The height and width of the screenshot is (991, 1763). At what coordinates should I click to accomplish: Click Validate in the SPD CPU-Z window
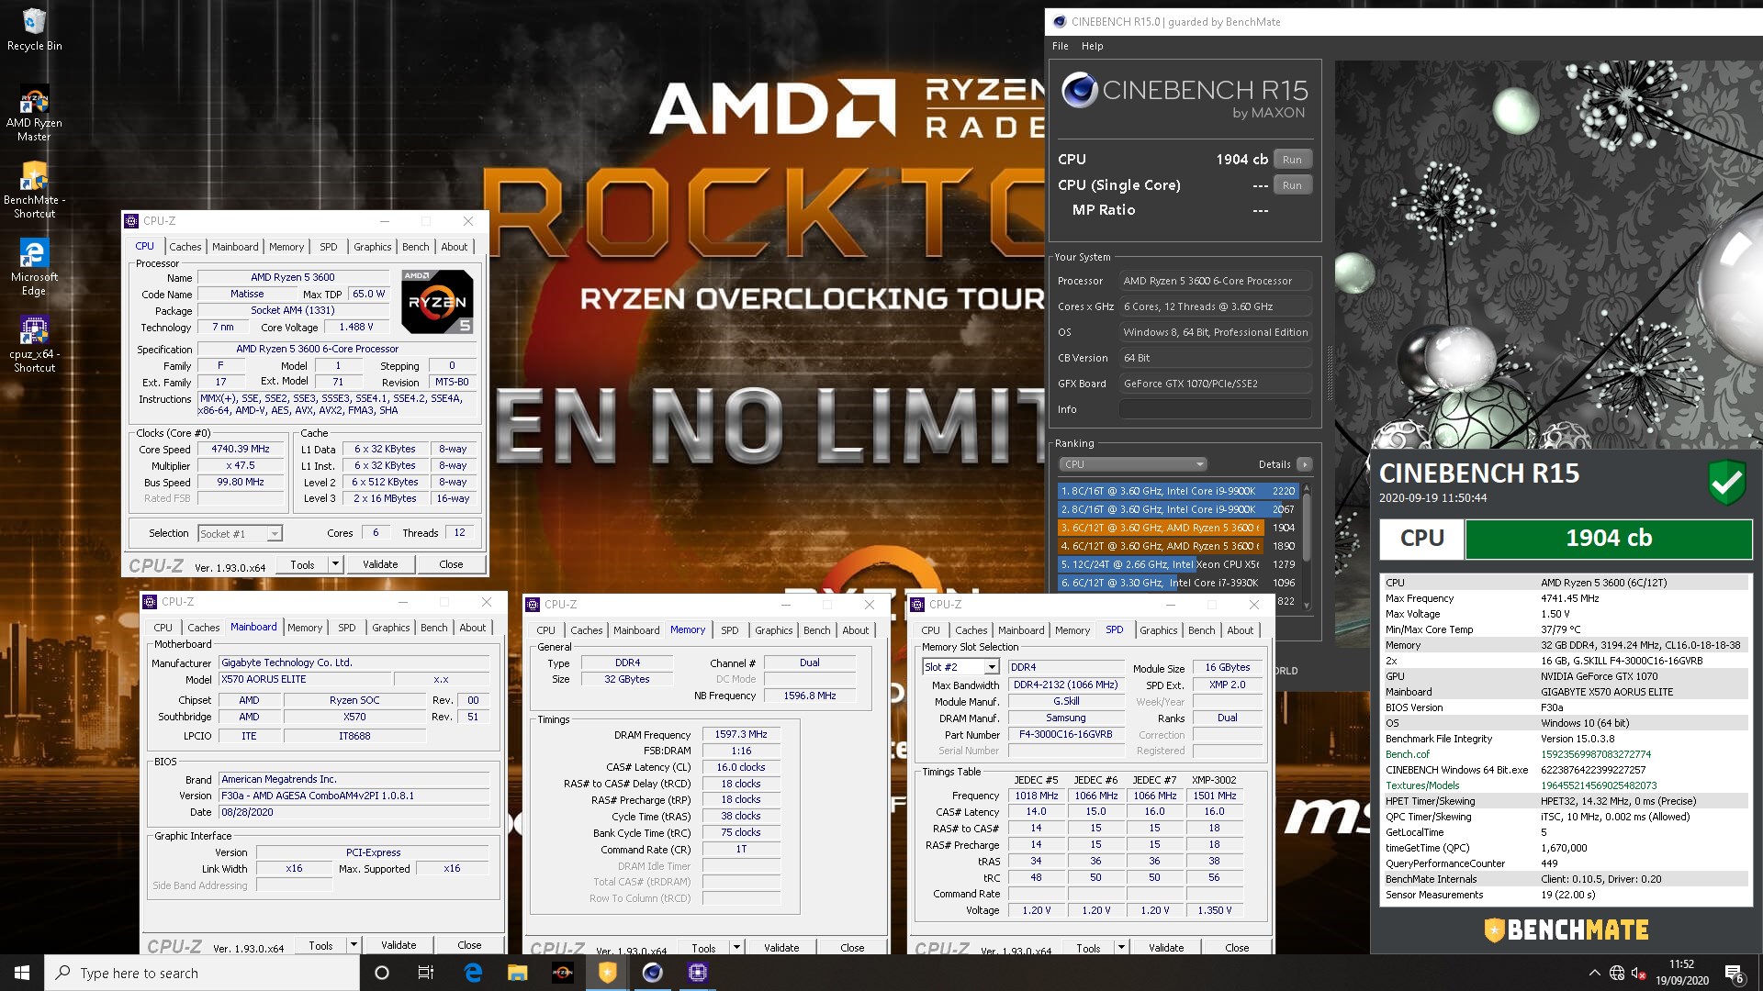[1166, 948]
